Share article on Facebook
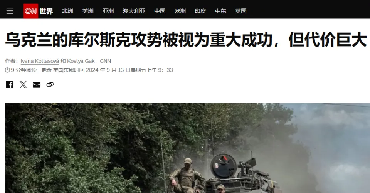 pos(10,85)
